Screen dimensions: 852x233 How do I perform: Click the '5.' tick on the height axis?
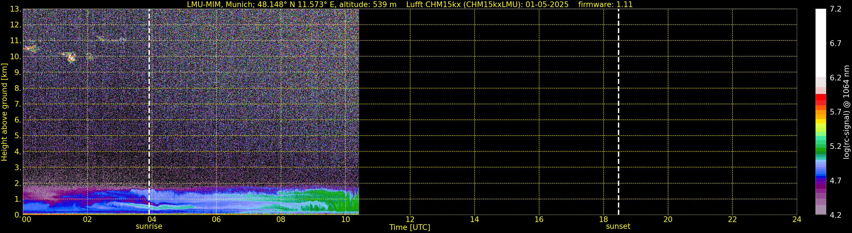point(18,136)
